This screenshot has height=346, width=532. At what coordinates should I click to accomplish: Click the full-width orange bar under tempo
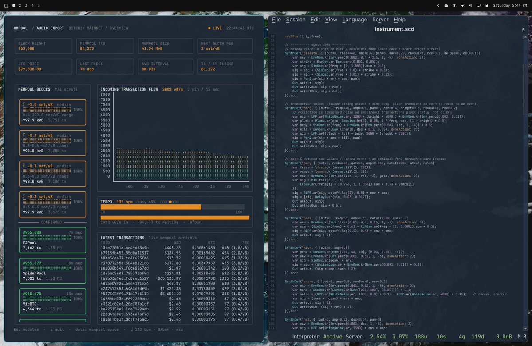[175, 218]
